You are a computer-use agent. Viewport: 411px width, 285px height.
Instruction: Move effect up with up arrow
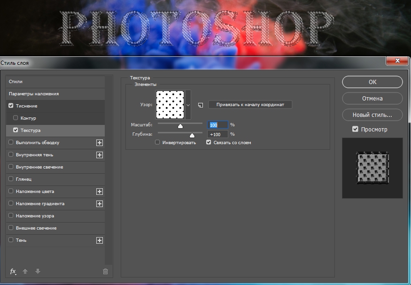coord(25,271)
